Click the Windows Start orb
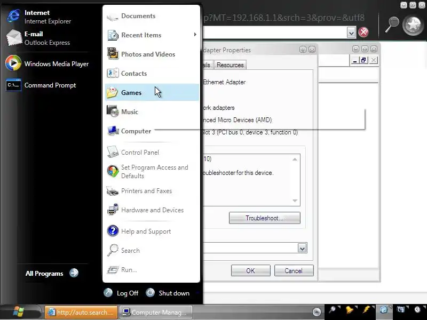The image size is (427, 320). click(x=19, y=312)
